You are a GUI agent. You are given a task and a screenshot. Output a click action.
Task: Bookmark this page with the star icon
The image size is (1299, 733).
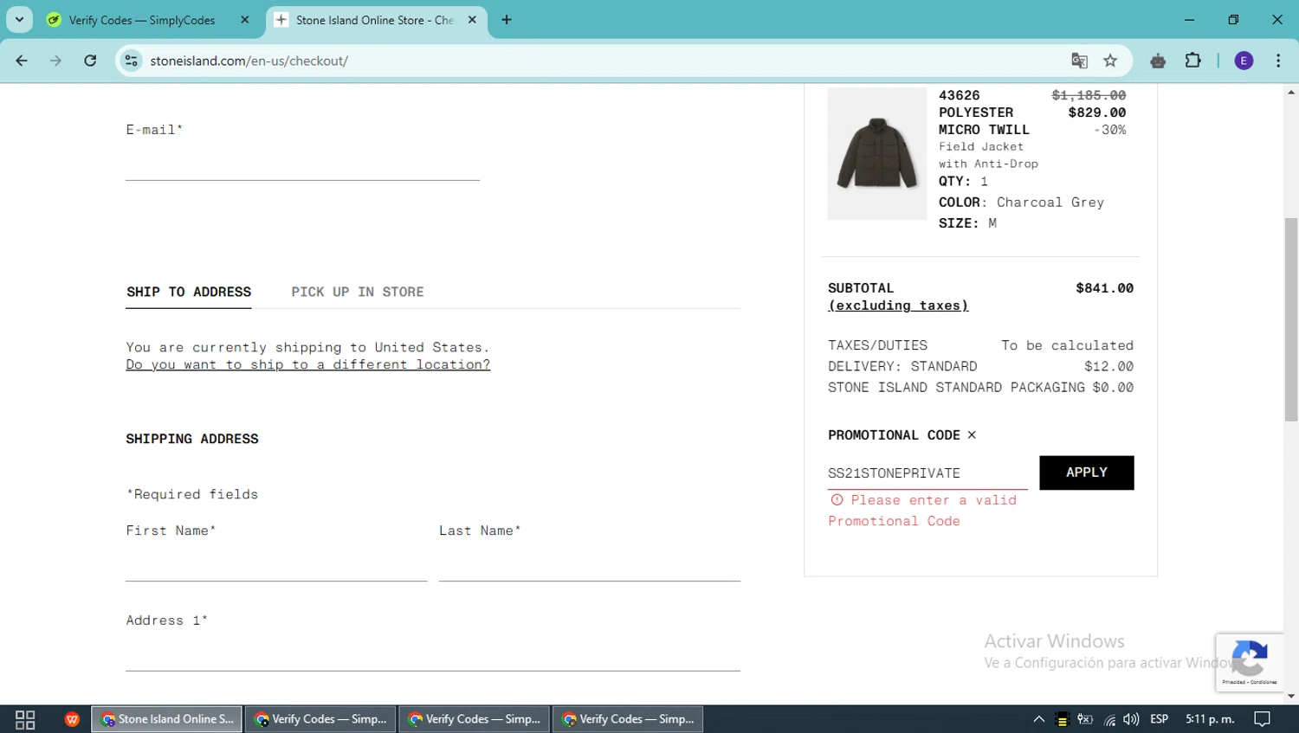tap(1110, 61)
